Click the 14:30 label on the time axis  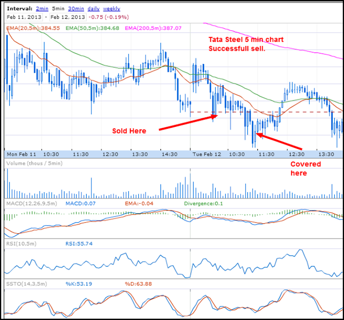(x=169, y=154)
